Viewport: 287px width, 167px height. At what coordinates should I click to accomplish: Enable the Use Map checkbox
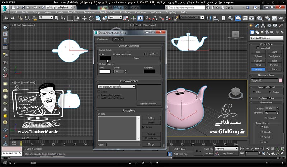pyautogui.click(x=145, y=54)
